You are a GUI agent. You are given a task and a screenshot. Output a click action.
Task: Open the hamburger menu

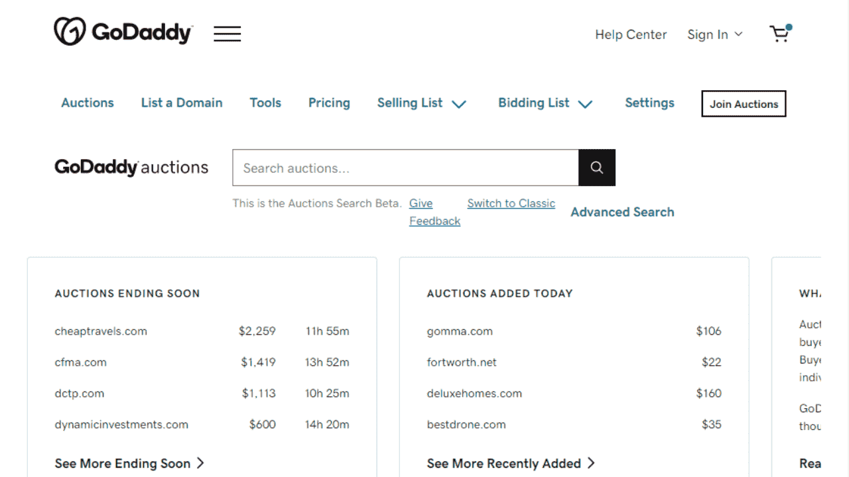pos(228,34)
